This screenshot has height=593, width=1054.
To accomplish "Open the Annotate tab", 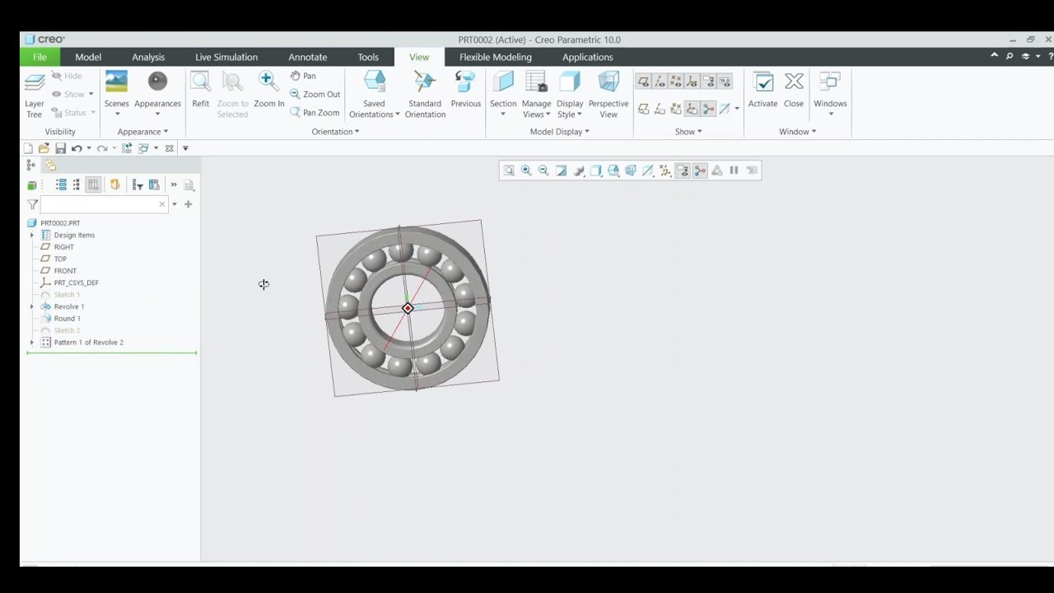I will (308, 57).
